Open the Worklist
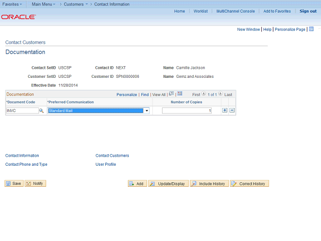Screen dimensions: 321x241 (x=201, y=11)
